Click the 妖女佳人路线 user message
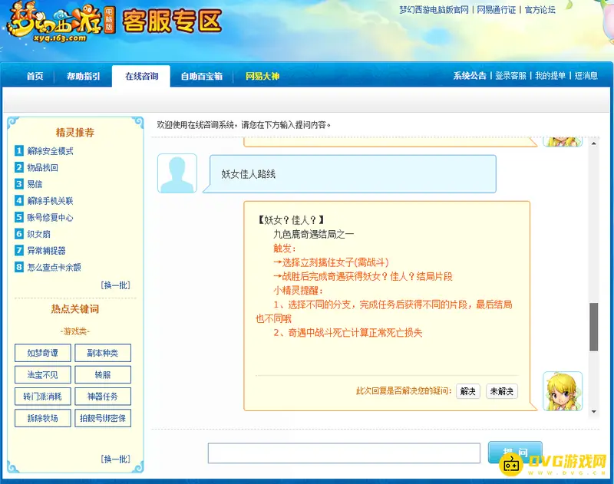The image size is (614, 484). 248,174
